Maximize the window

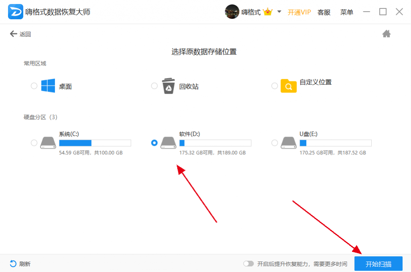383,12
